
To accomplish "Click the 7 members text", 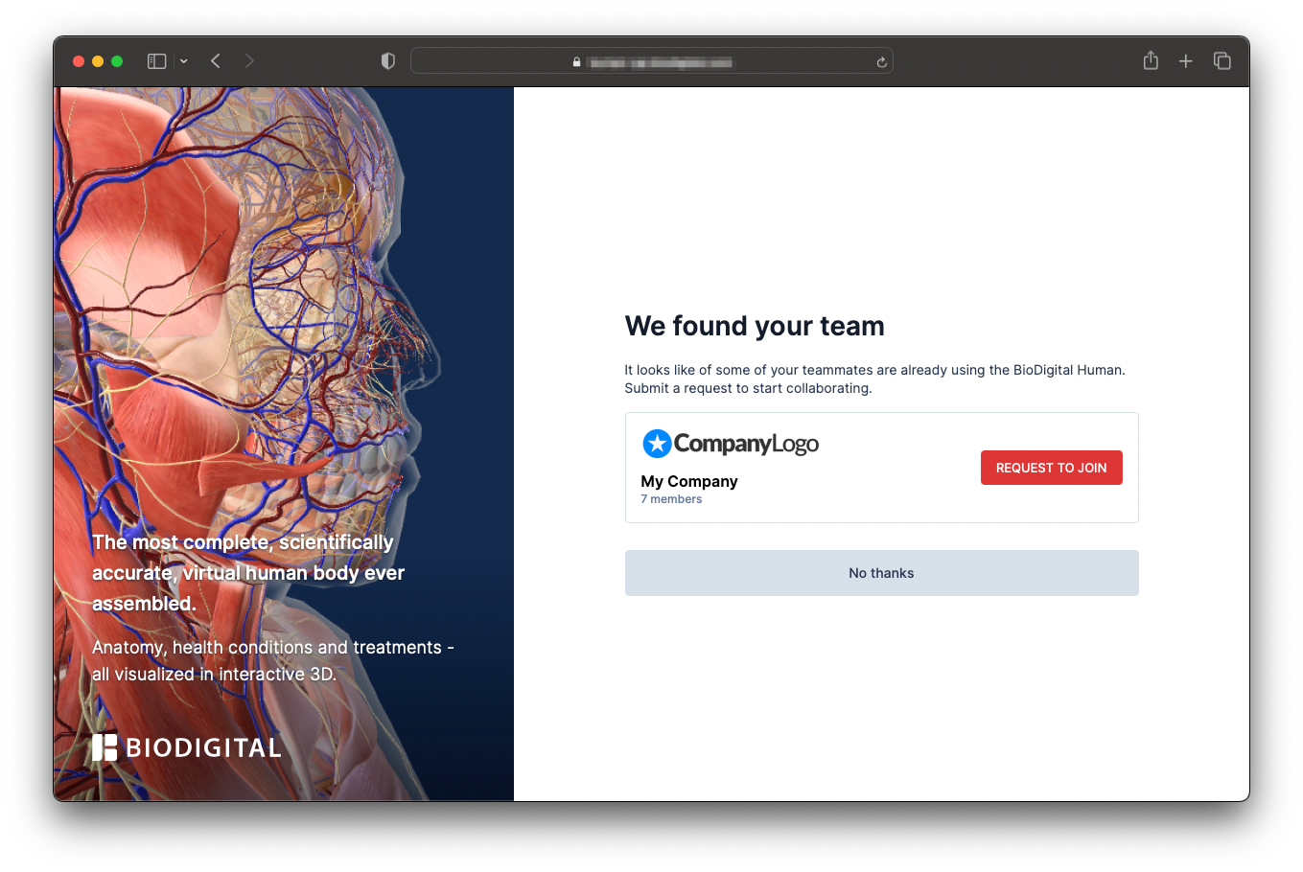I will [671, 499].
